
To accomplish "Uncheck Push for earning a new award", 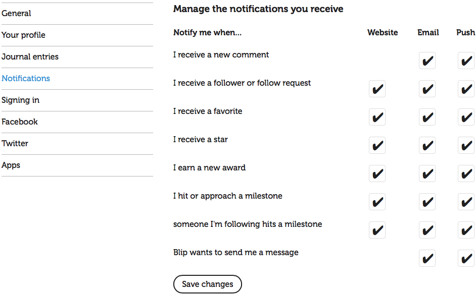I will (x=465, y=174).
